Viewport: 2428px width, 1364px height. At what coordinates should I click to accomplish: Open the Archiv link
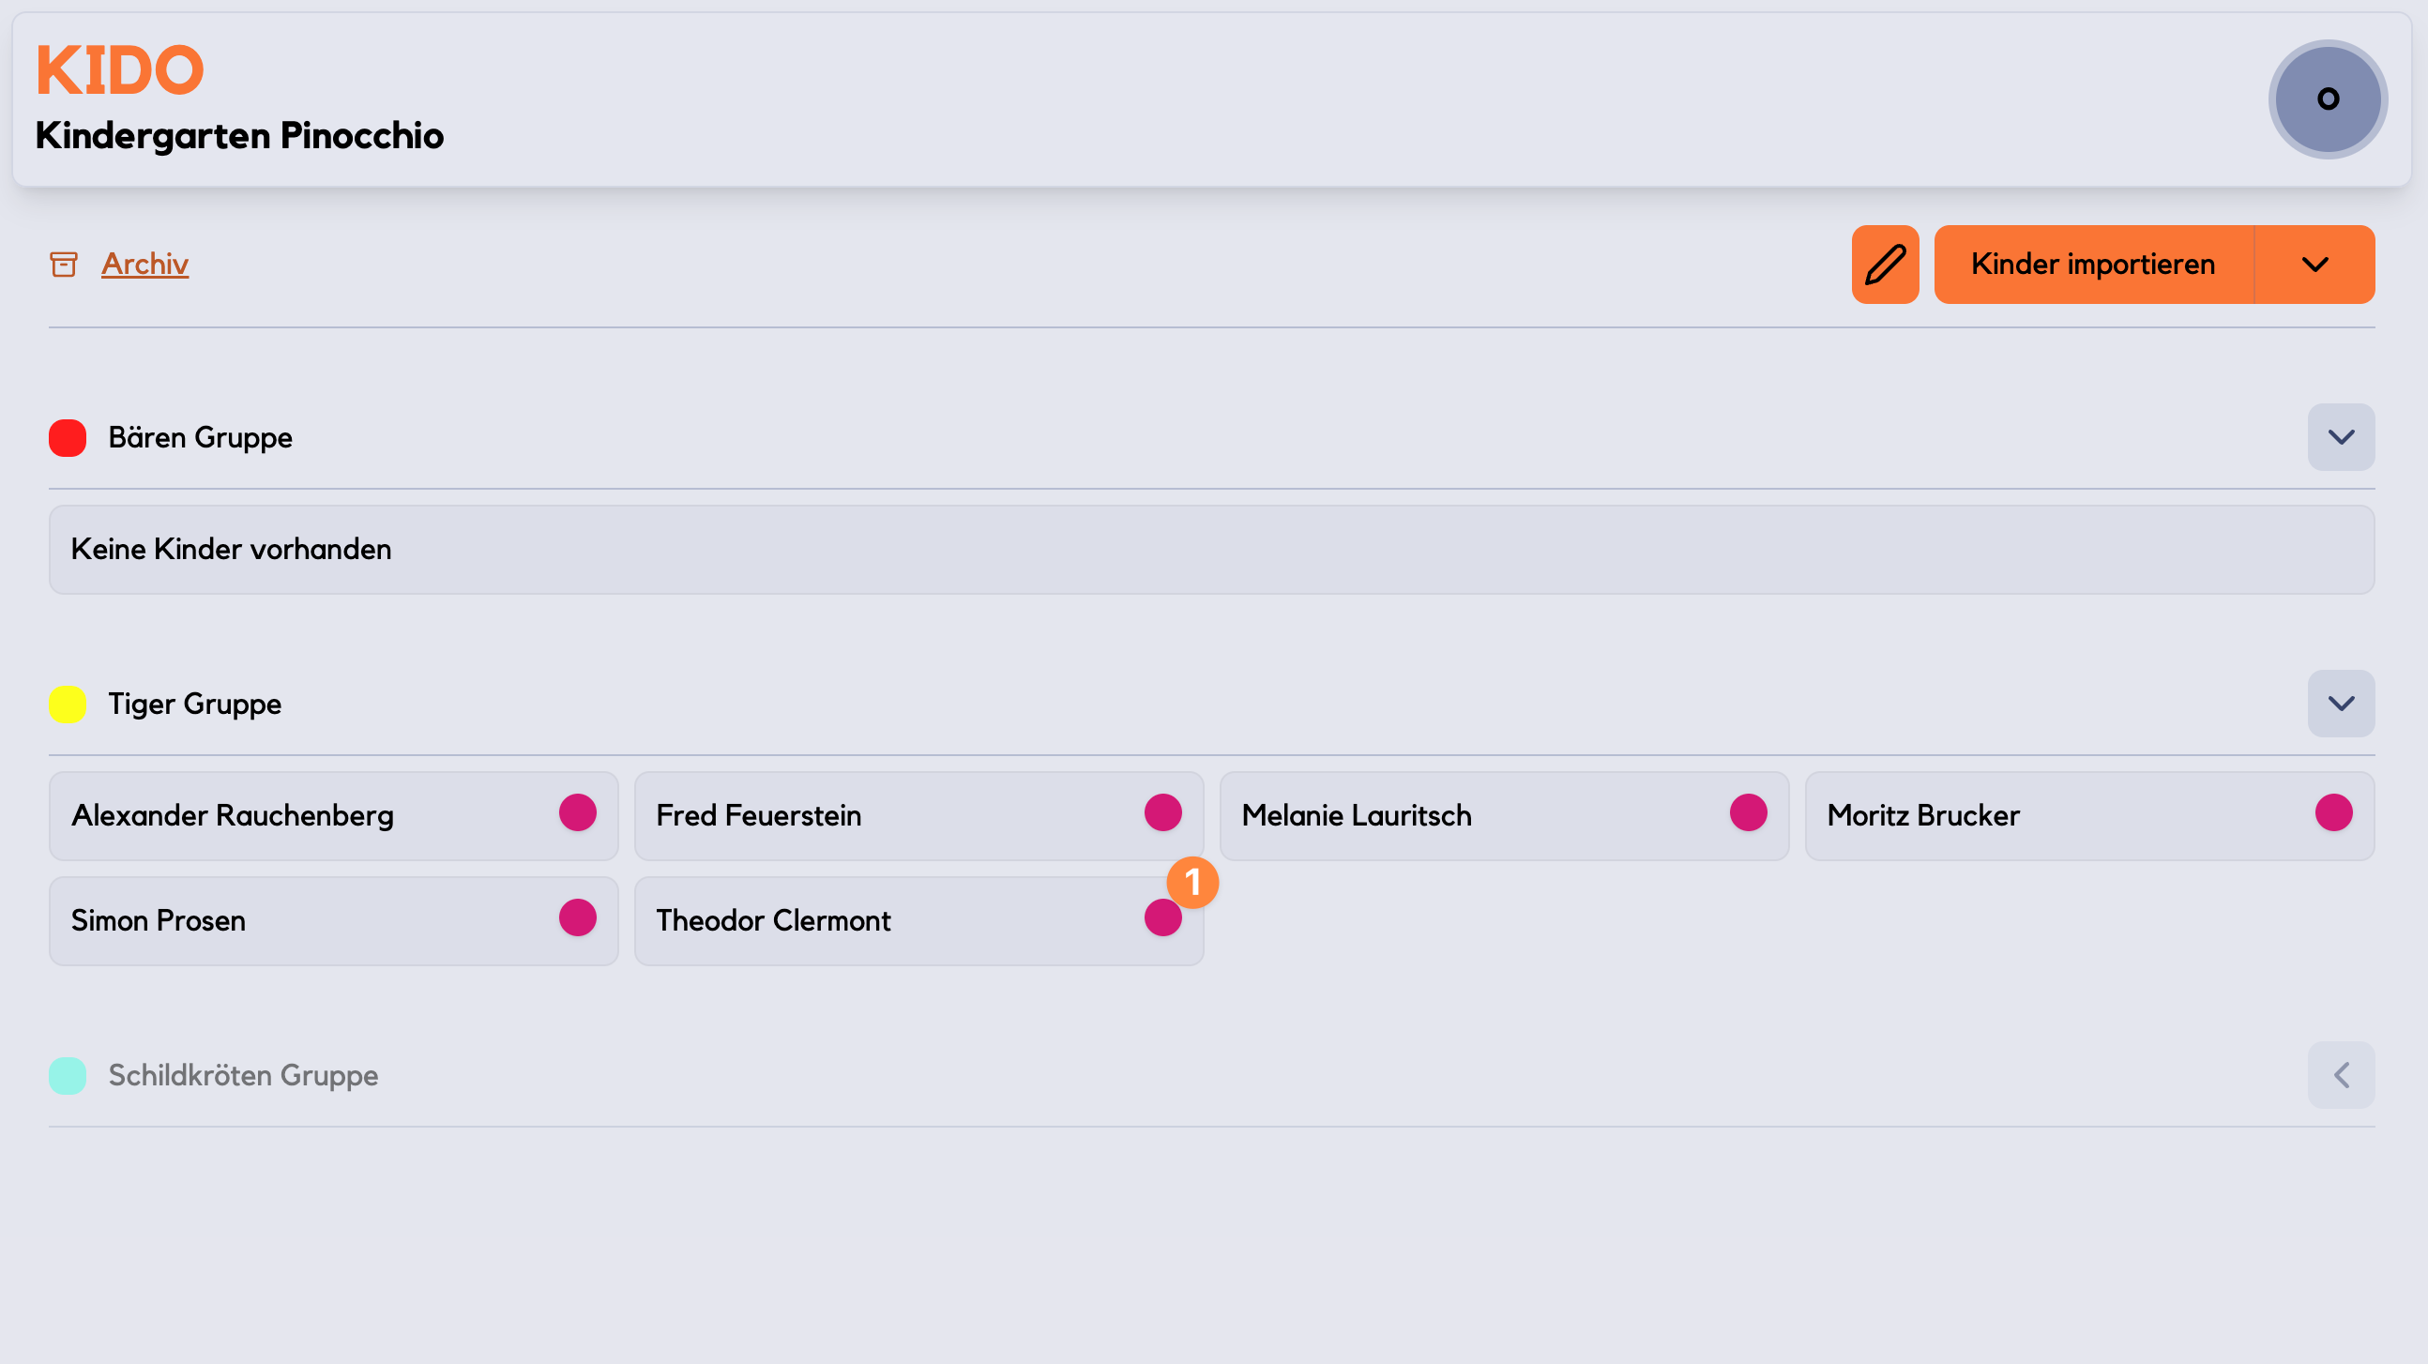pos(145,265)
